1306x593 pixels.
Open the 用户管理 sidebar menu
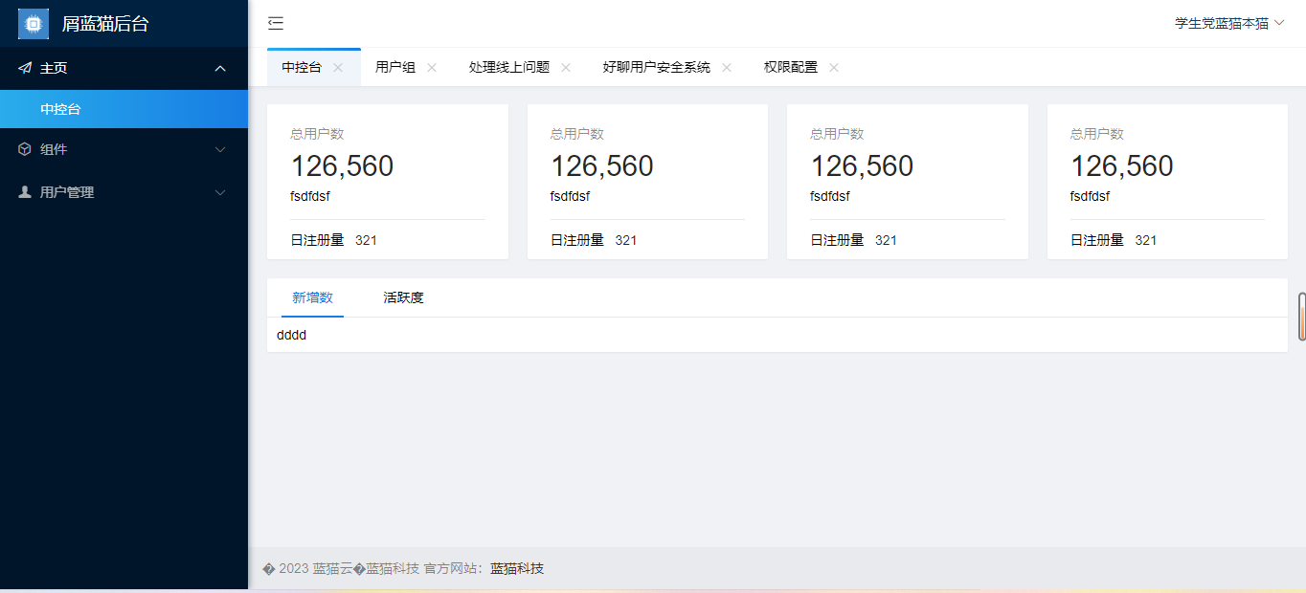coord(124,191)
